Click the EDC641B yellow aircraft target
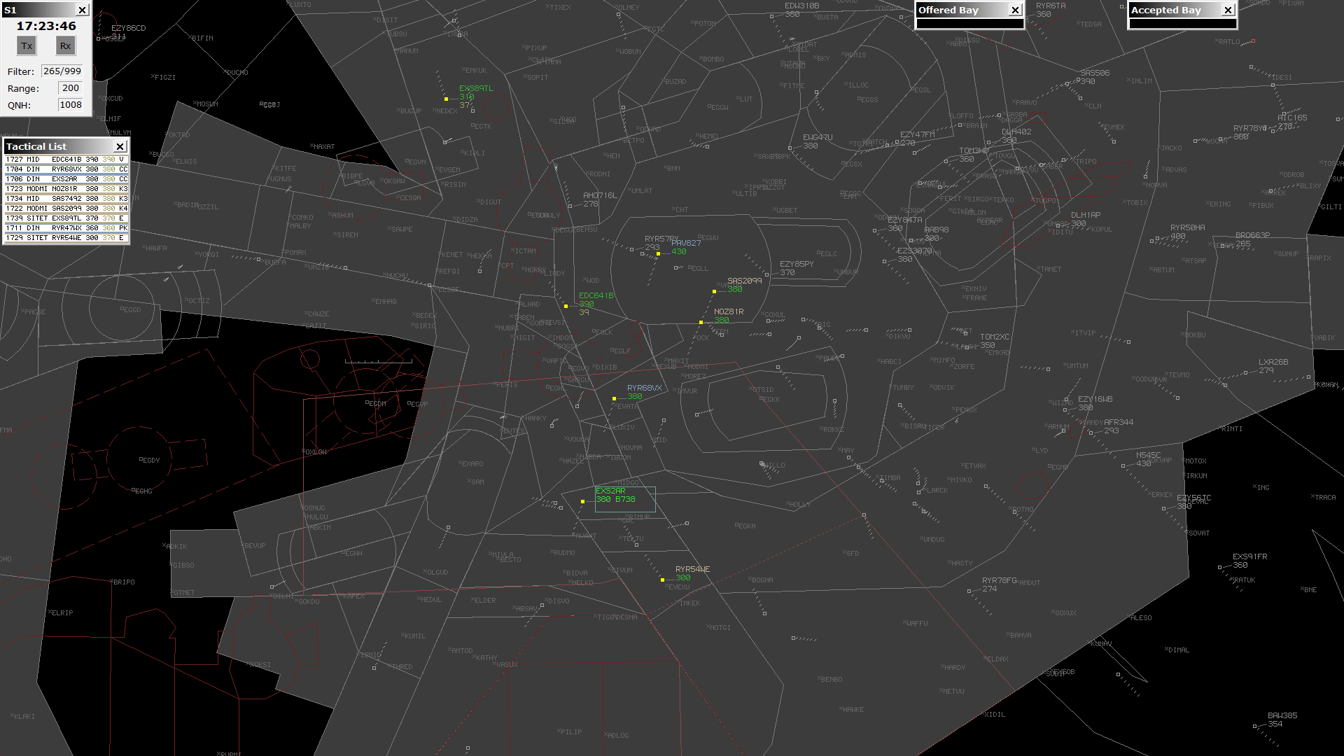This screenshot has height=756, width=1344. pyautogui.click(x=566, y=307)
